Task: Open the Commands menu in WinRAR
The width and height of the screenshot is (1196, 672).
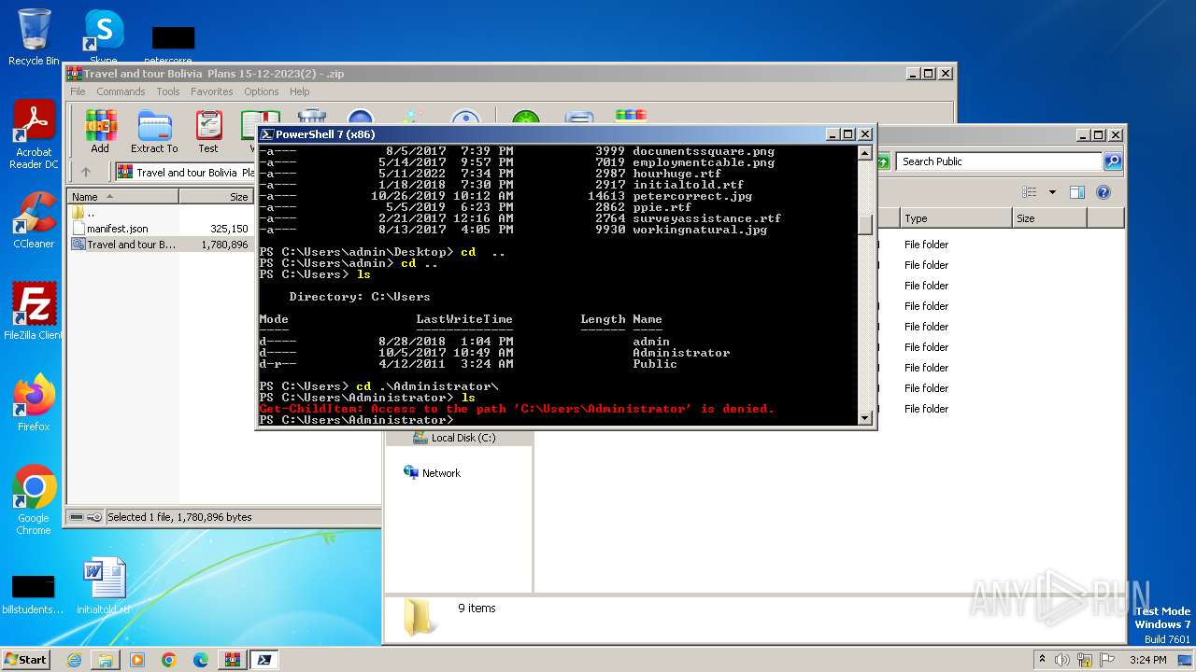Action: point(121,91)
